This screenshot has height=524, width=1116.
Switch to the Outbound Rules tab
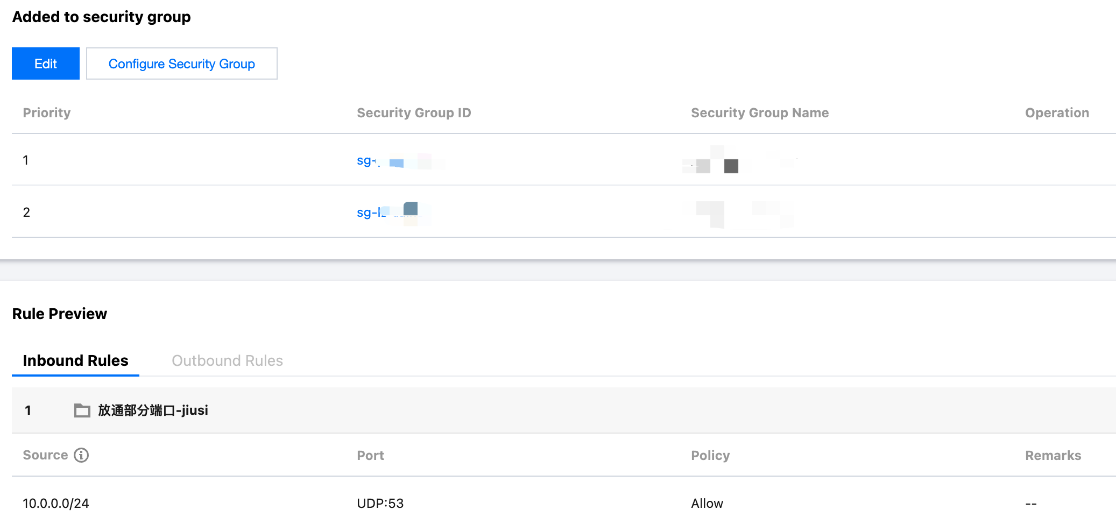pyautogui.click(x=227, y=360)
